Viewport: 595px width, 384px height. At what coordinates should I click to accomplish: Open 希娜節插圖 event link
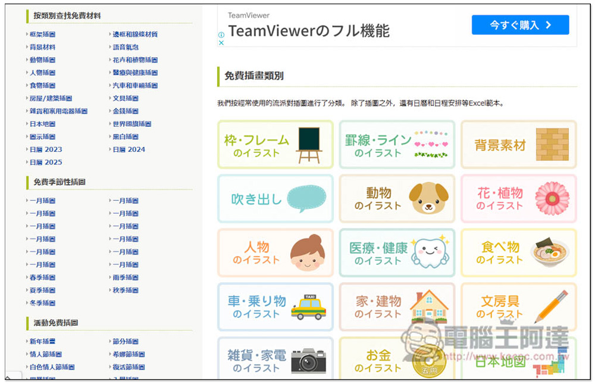(x=129, y=354)
